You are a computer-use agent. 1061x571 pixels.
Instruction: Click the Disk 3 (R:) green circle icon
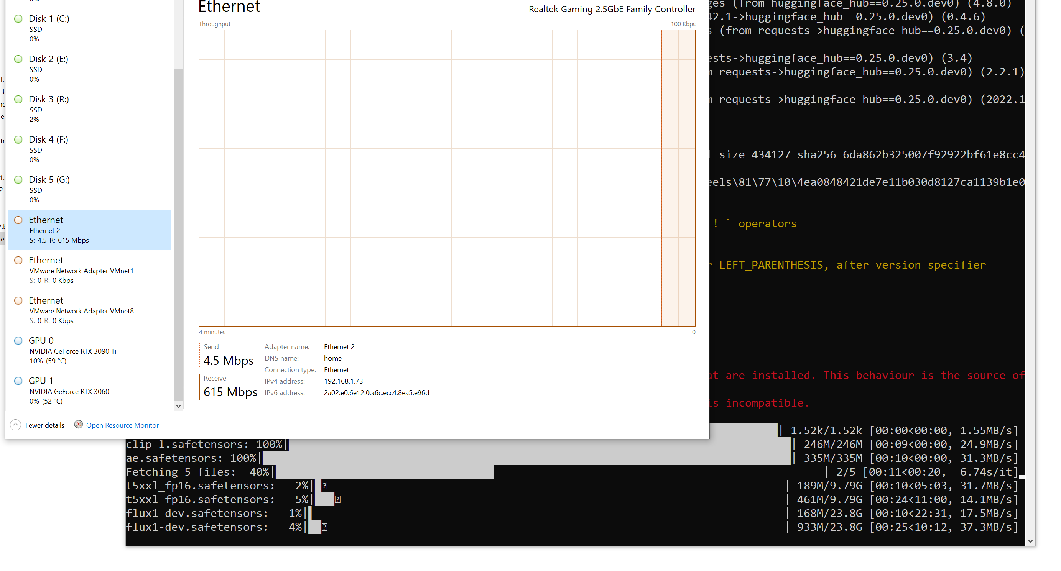coord(18,99)
